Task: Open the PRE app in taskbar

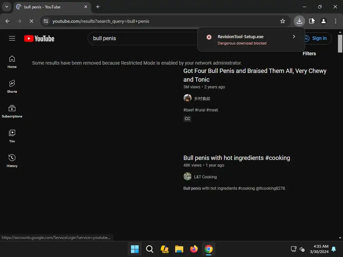Action: coord(164,249)
